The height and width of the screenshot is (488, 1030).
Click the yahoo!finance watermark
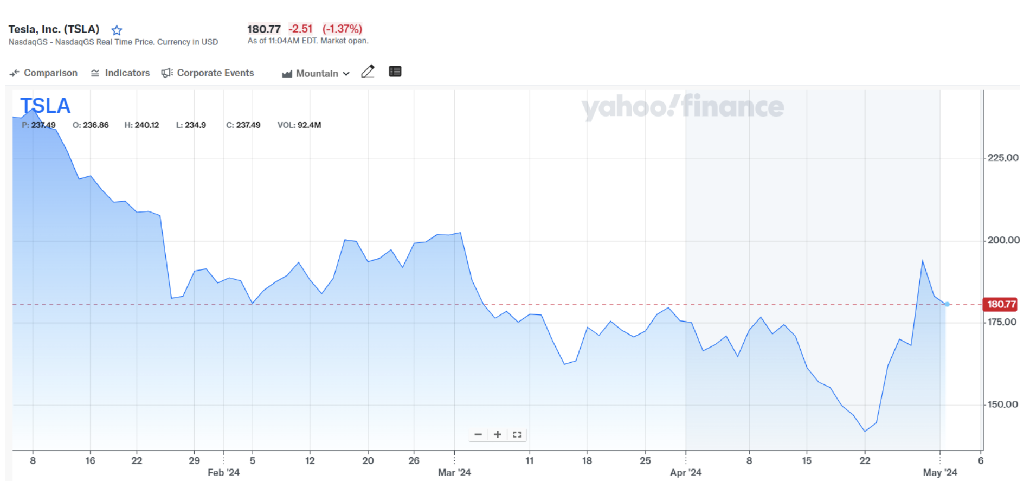[683, 107]
